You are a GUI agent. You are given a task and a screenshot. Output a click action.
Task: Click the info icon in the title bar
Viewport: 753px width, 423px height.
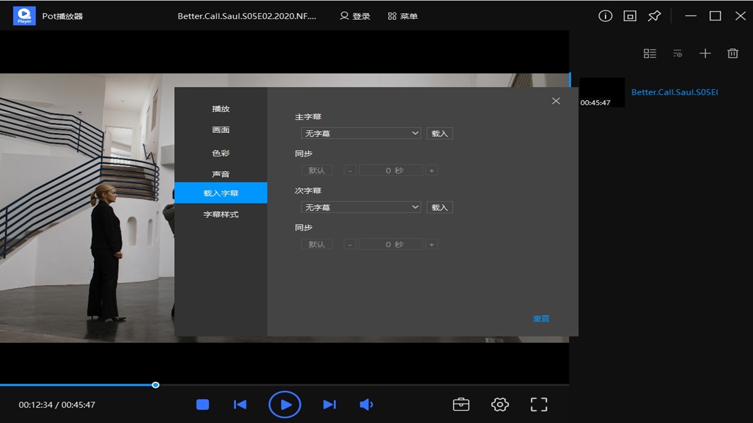click(x=605, y=16)
